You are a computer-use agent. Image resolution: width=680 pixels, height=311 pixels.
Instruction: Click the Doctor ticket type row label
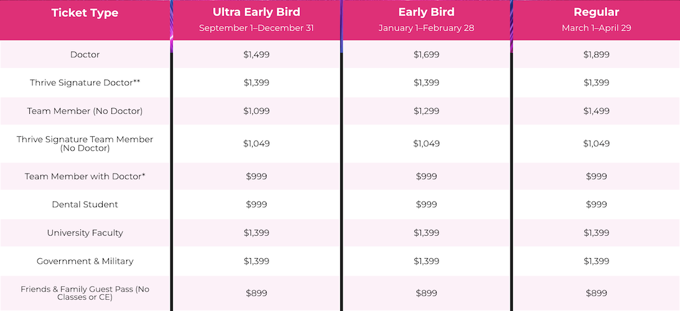85,55
